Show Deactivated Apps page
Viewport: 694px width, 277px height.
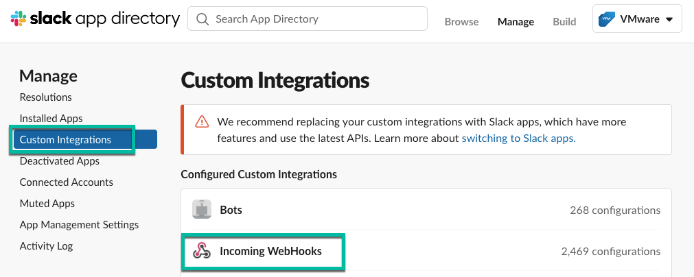(x=60, y=161)
